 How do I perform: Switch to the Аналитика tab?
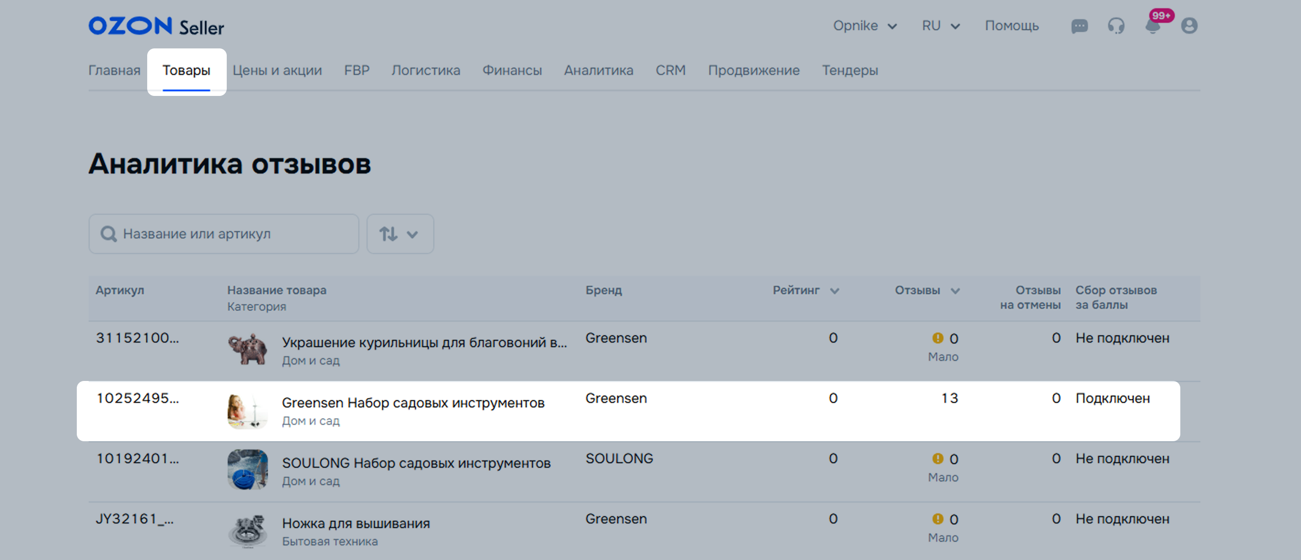click(598, 70)
